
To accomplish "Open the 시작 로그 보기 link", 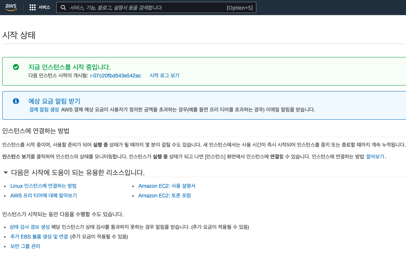I will 164,75.
